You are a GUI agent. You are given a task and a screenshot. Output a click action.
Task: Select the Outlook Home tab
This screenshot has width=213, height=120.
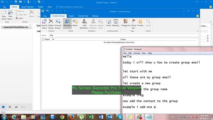point(14,7)
